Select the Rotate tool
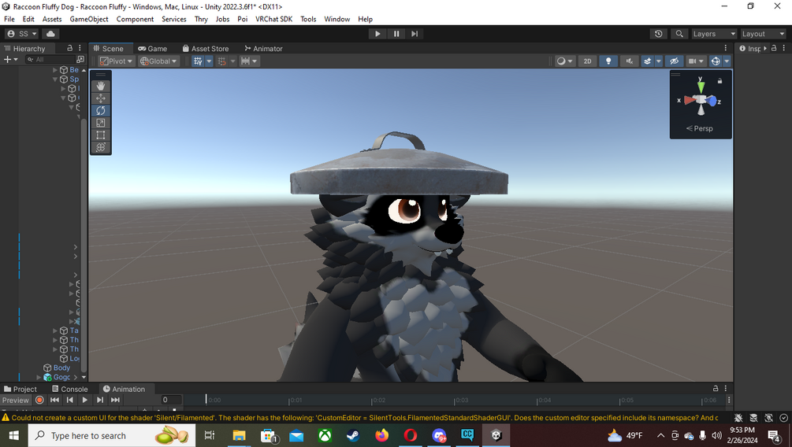Screen dimensions: 792x447 coord(101,110)
